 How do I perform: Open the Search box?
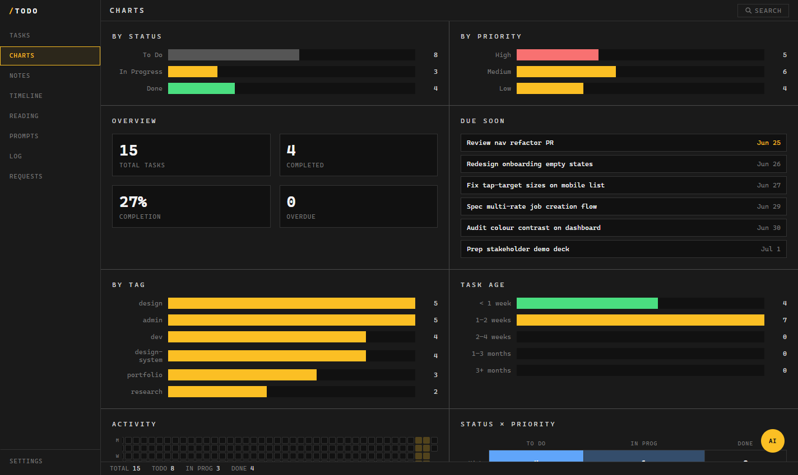tap(763, 11)
